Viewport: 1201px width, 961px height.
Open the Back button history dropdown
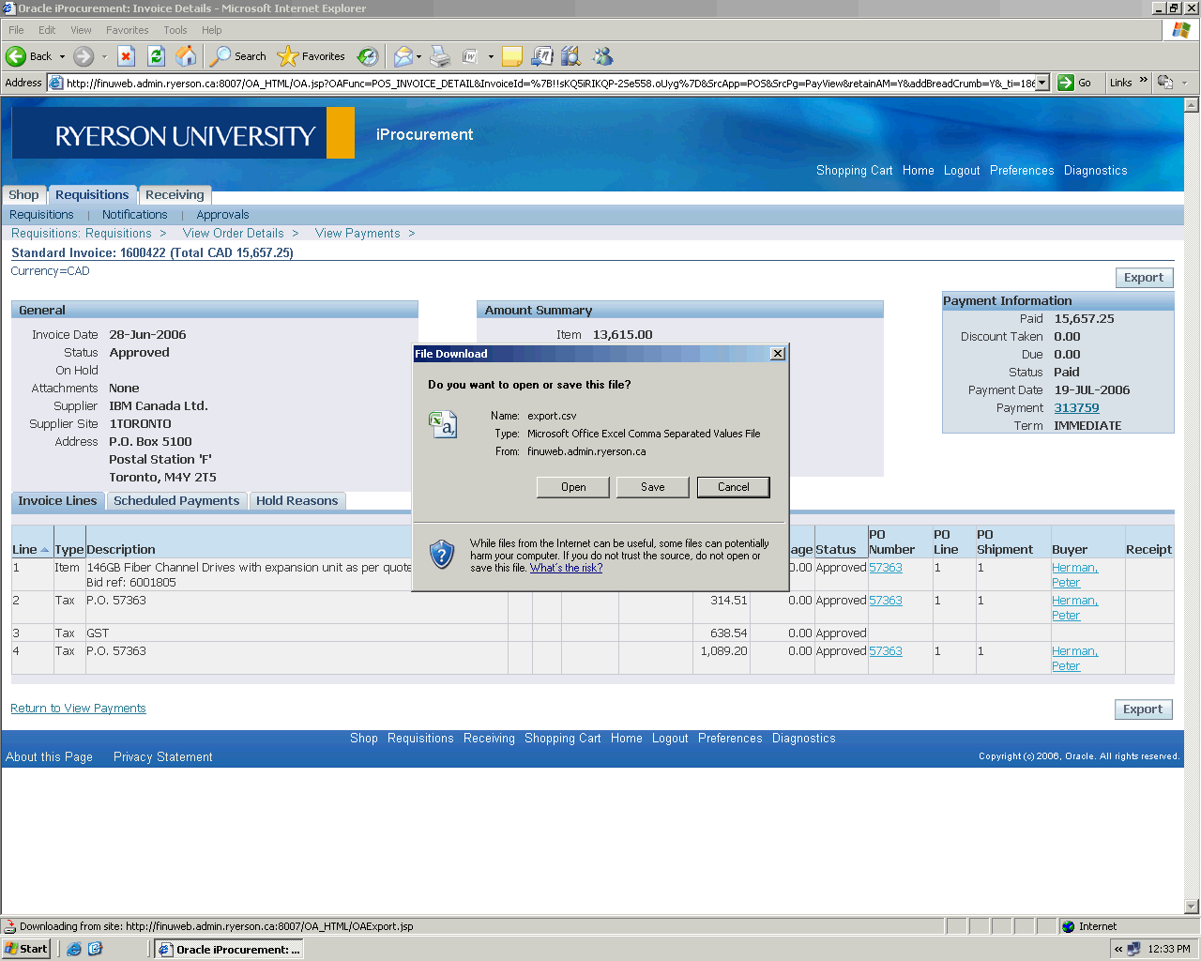(62, 56)
